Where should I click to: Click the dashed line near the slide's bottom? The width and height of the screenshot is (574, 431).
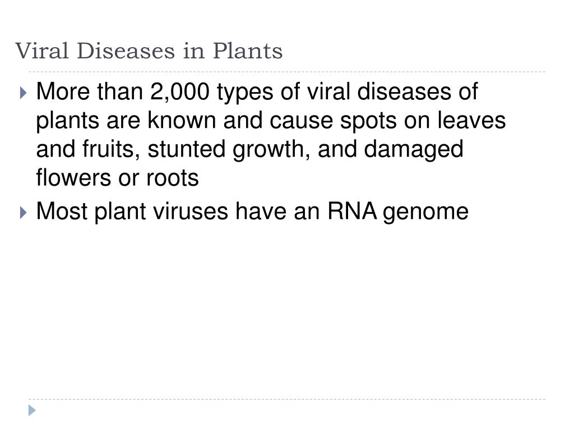tap(287, 399)
